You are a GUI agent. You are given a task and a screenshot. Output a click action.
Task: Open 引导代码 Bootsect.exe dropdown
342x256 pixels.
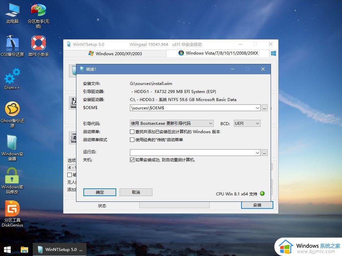(x=172, y=123)
